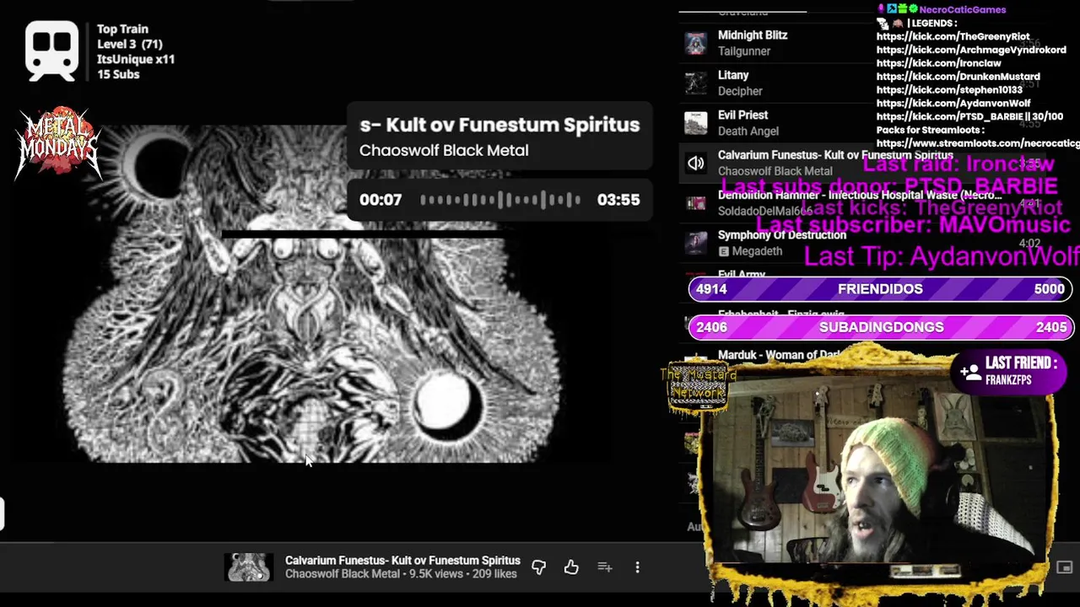The width and height of the screenshot is (1080, 607).
Task: Click the small cover thumbnail in player bar
Action: [x=248, y=567]
